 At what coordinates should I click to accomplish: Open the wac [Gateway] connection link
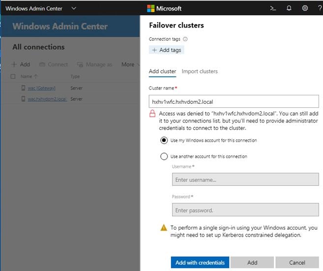pyautogui.click(x=41, y=88)
